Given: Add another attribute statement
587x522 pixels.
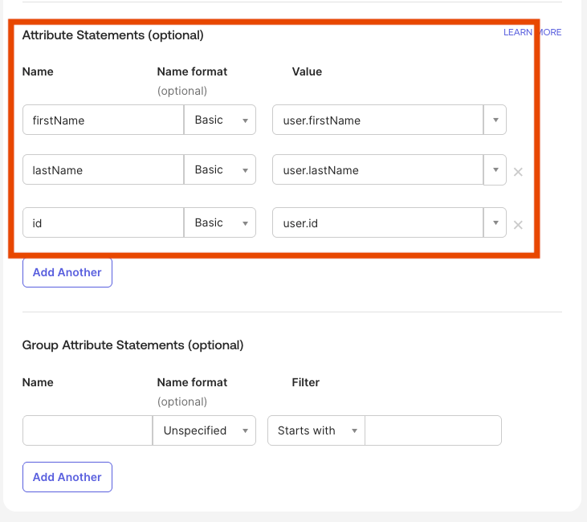Looking at the screenshot, I should pyautogui.click(x=67, y=272).
